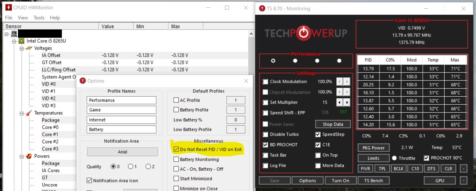
Task: Select the IA Offset row
Action: coord(125,55)
